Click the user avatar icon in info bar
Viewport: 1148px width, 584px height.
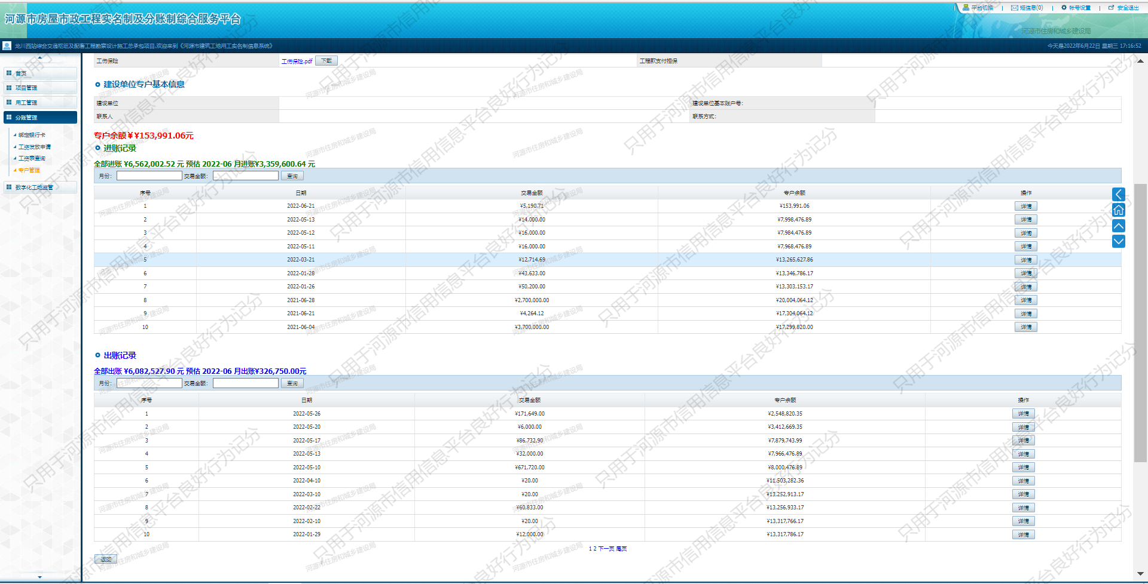tap(7, 45)
